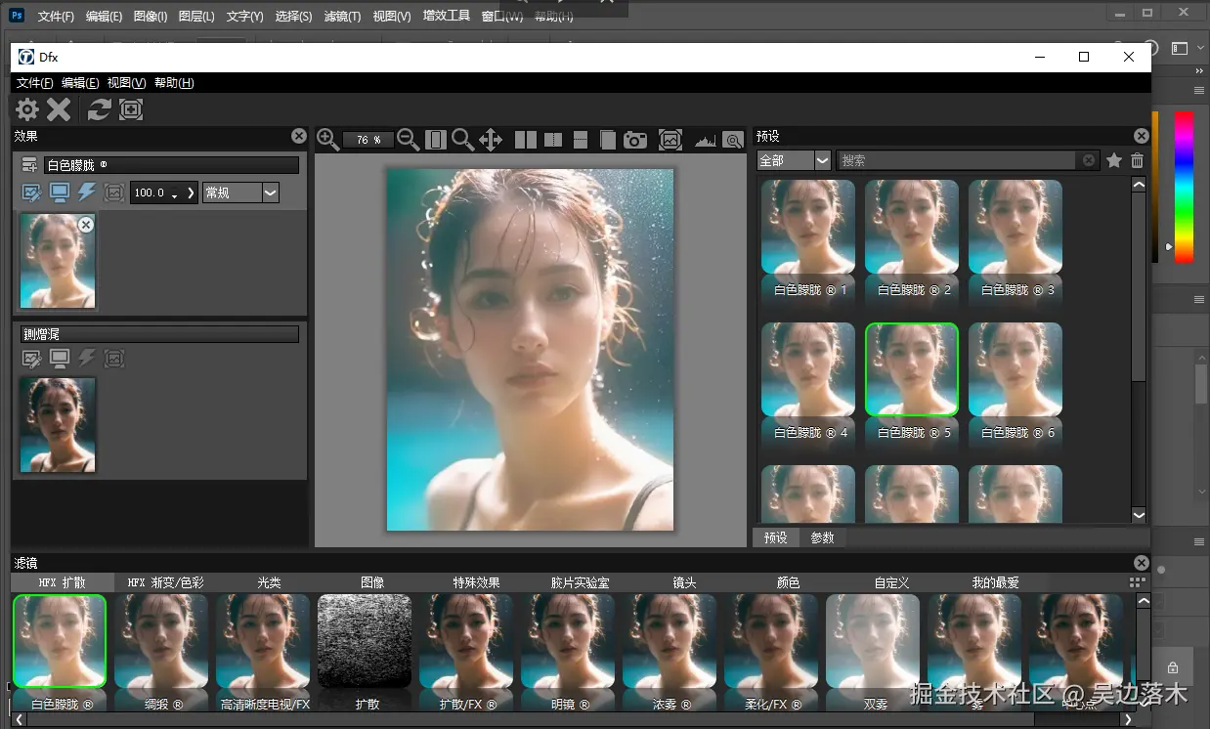1210x729 pixels.
Task: Open the 光类 filter category tab
Action: (x=269, y=582)
